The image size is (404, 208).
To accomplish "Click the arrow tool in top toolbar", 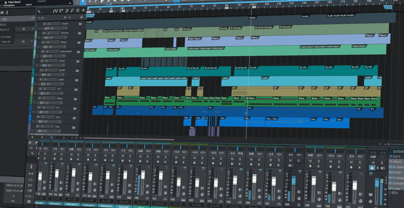I will pyautogui.click(x=82, y=2).
